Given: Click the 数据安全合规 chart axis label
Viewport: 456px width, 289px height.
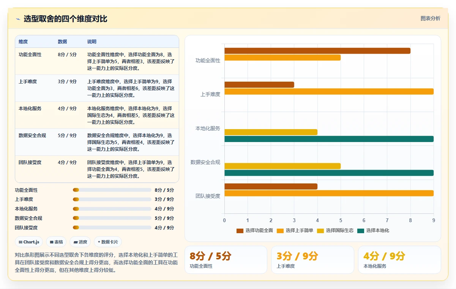Looking at the screenshot, I should (x=205, y=163).
